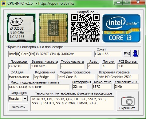146x119 pixels.
Task: Click the Краткая информация о процессоре group title
Action: pos(35,47)
